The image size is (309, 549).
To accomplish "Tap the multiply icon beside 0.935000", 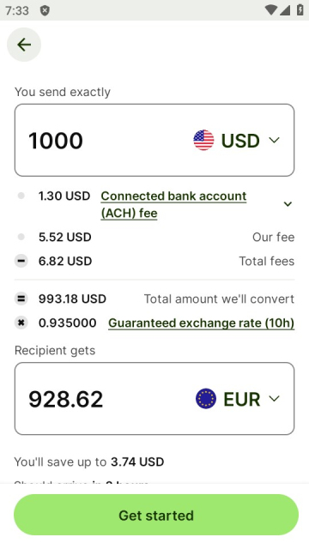I will tap(21, 323).
